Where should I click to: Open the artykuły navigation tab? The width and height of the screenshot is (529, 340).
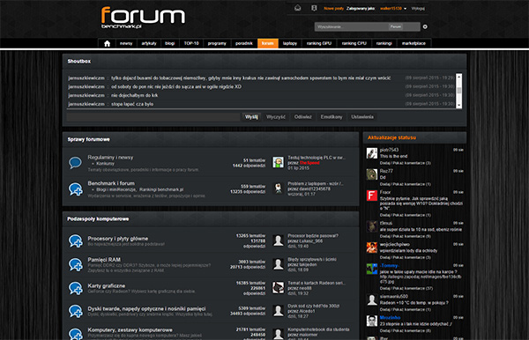[x=149, y=43]
